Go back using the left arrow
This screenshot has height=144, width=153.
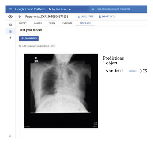click(20, 17)
